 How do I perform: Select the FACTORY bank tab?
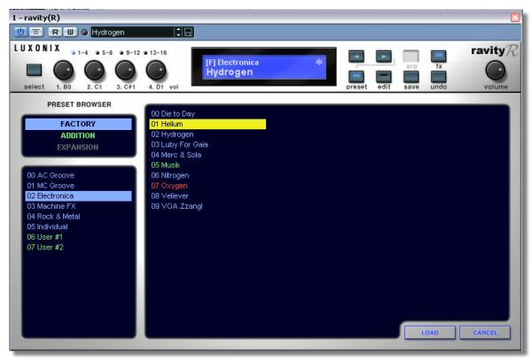click(78, 124)
